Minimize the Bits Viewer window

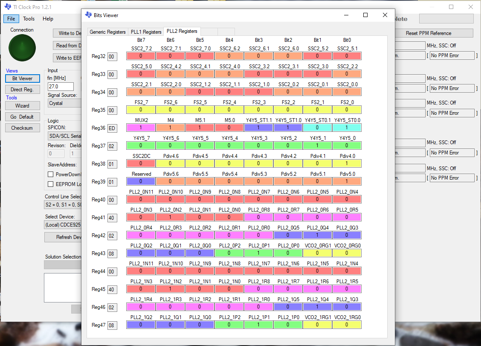pos(346,15)
